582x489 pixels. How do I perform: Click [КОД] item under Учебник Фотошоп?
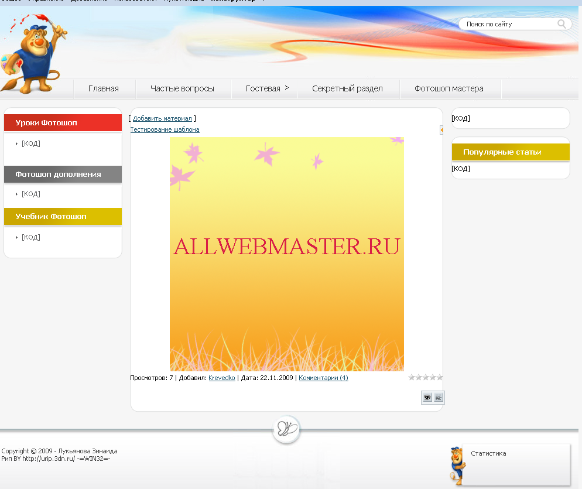click(x=31, y=237)
